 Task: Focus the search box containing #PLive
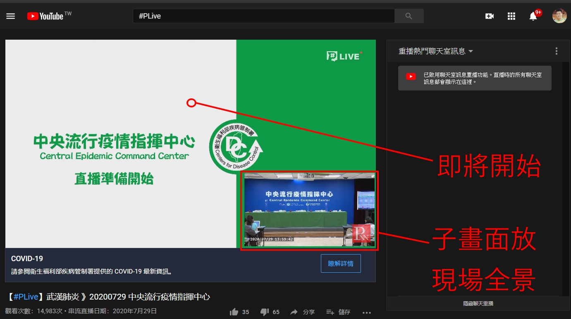pos(264,16)
